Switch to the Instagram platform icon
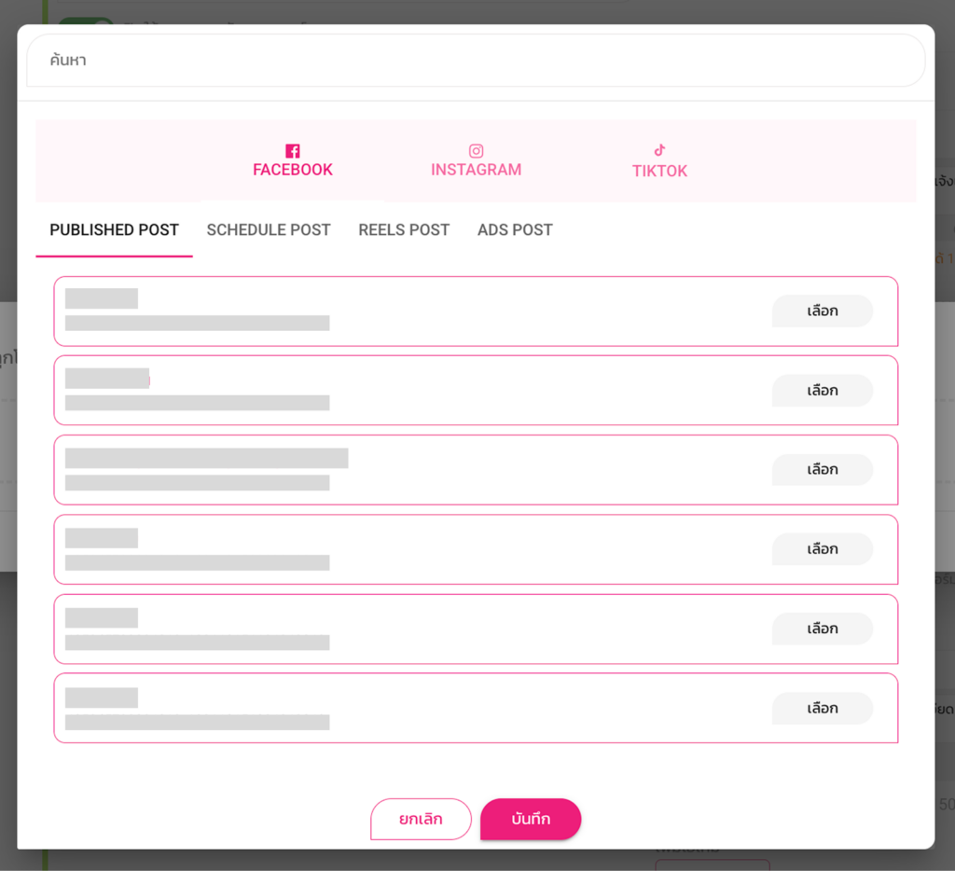 pos(476,151)
